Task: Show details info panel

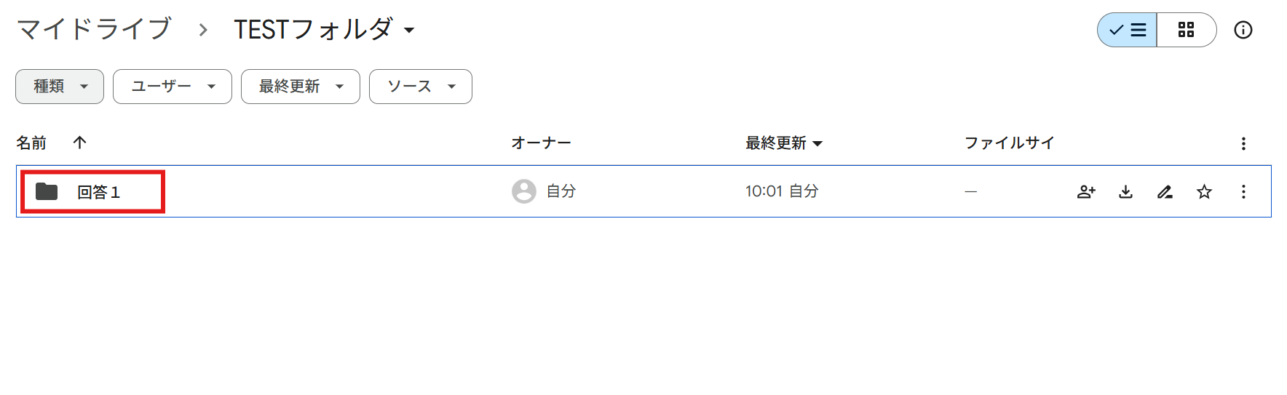Action: [1243, 30]
